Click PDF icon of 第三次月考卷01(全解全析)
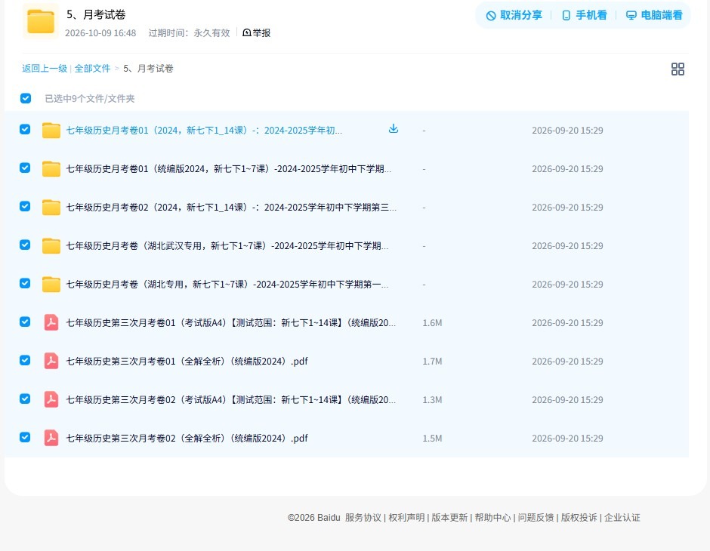 click(51, 361)
